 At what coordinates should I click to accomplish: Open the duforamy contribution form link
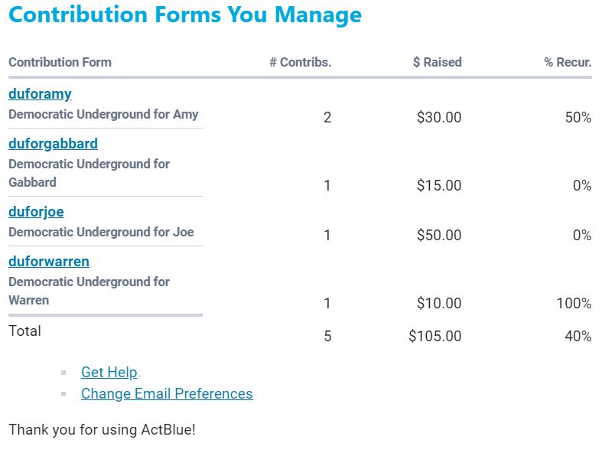click(x=40, y=94)
